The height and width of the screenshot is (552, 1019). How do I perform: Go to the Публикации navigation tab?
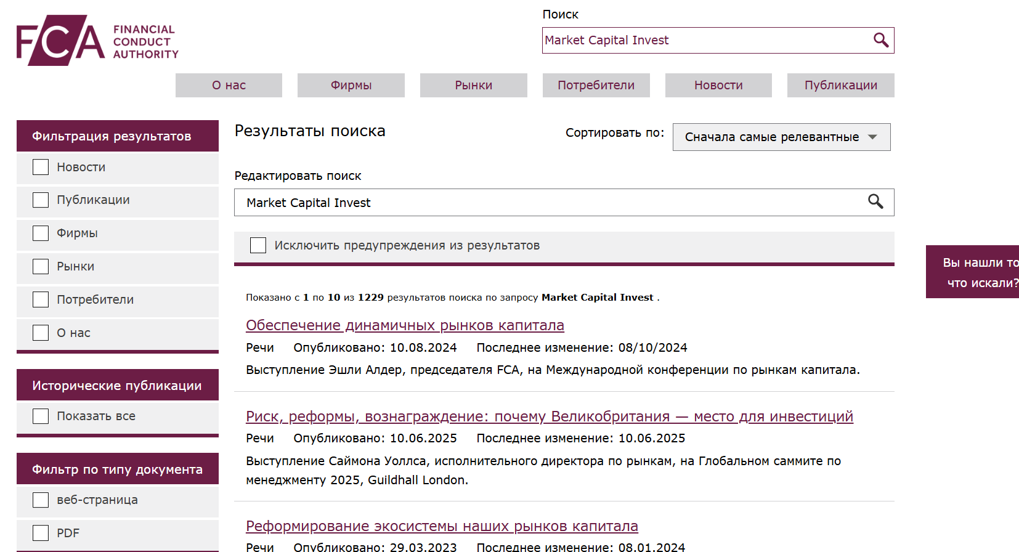[x=841, y=85]
